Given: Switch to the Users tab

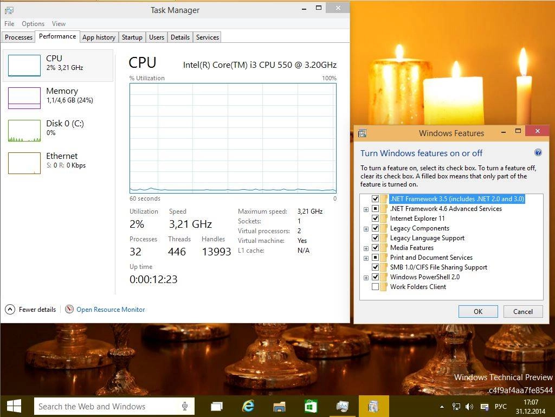Looking at the screenshot, I should [157, 37].
